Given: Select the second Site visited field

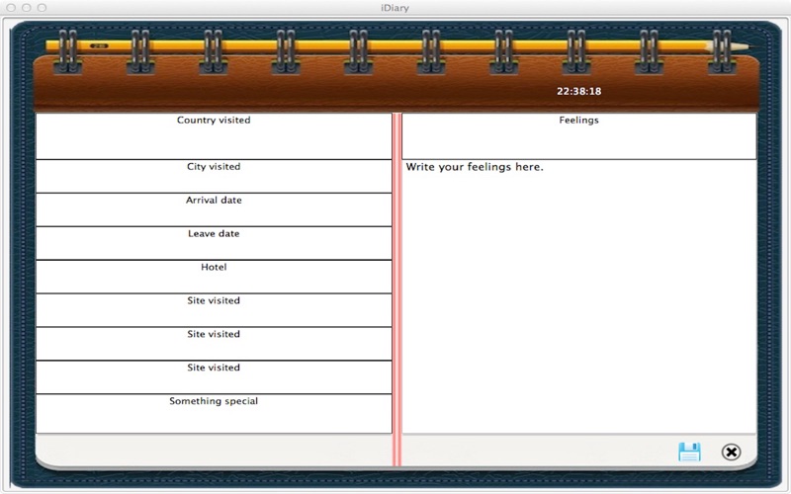Looking at the screenshot, I should coord(214,345).
